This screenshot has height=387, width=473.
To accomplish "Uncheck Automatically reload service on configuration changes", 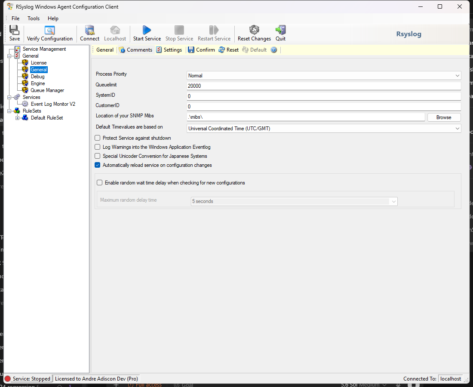I will [x=98, y=165].
